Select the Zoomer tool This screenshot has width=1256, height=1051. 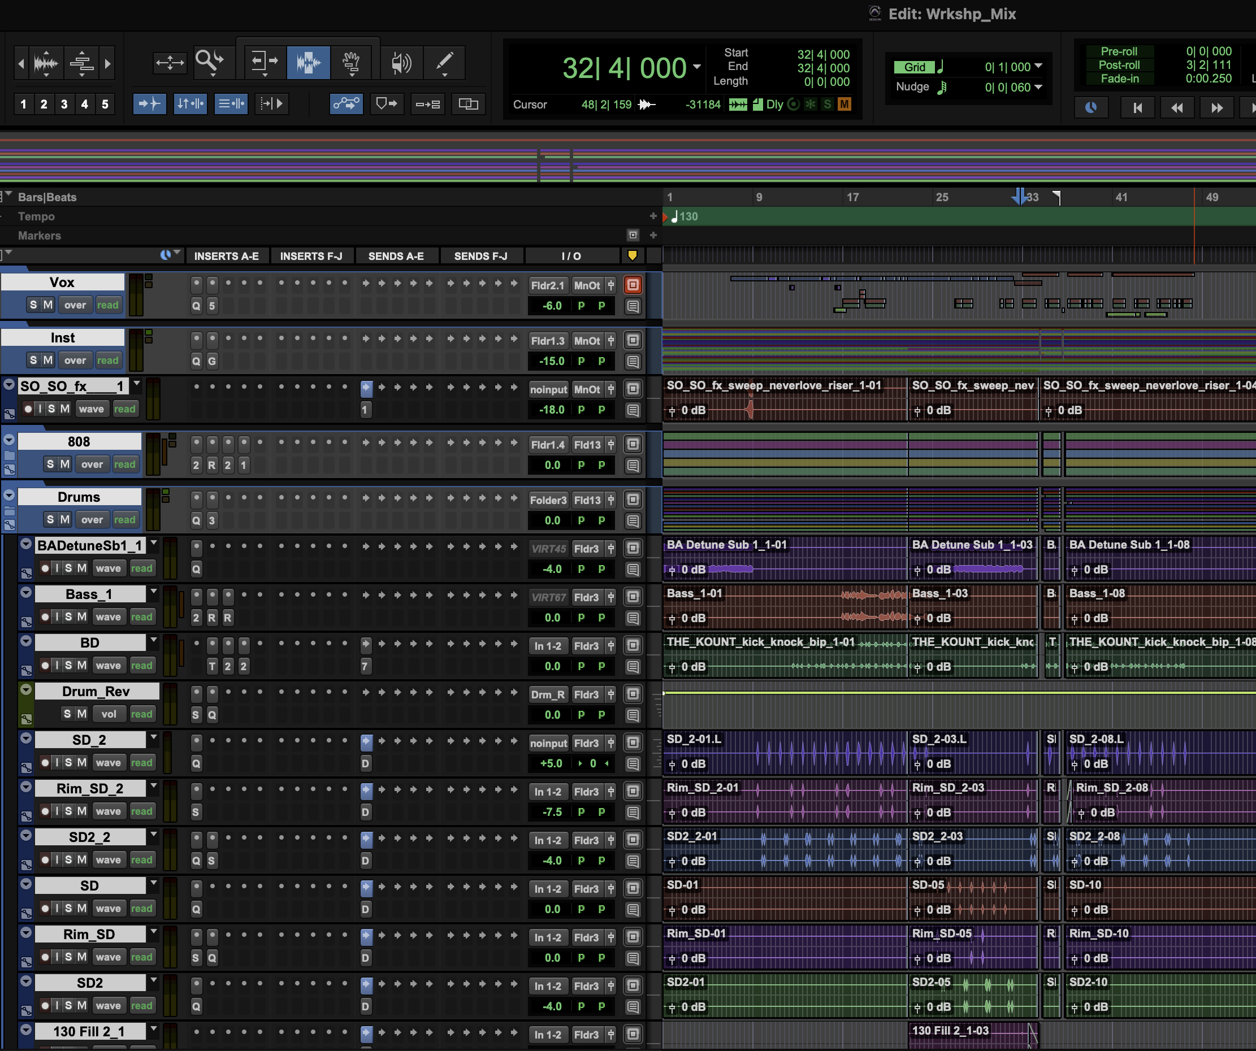click(x=209, y=62)
